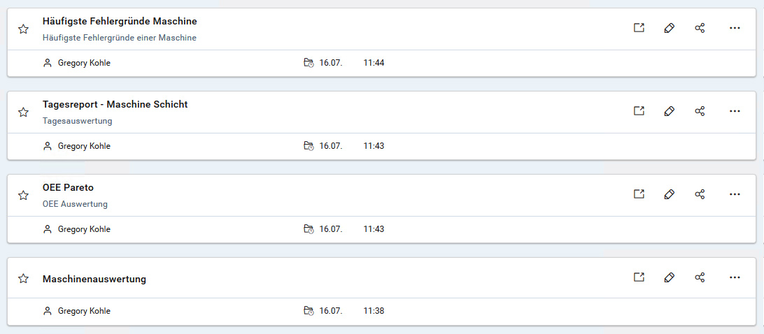Edit the OEE Pareto report
Screen dimensions: 764x334
(x=669, y=194)
